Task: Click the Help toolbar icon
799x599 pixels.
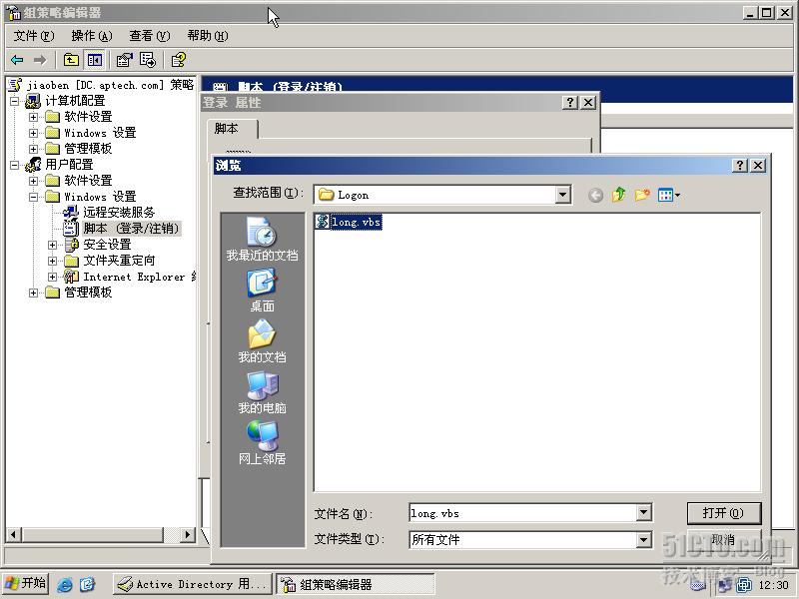Action: (179, 60)
